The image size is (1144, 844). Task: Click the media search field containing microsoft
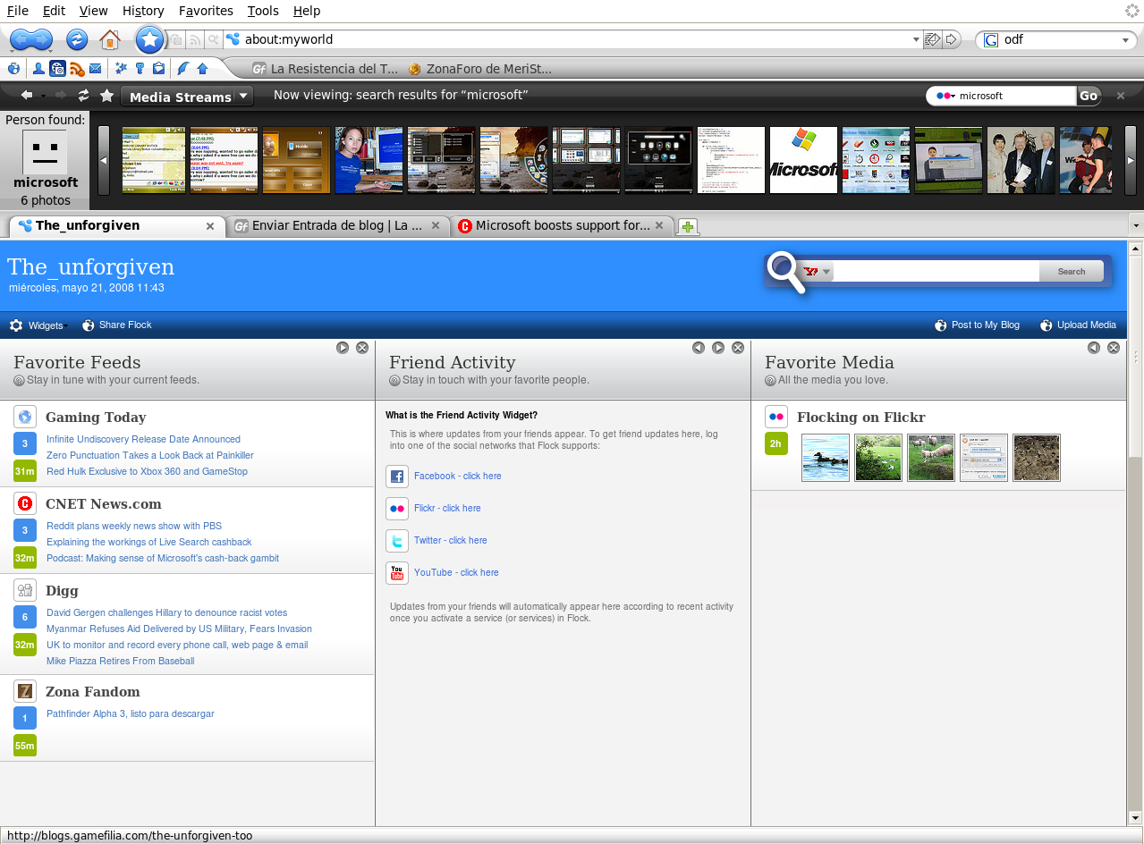1015,96
